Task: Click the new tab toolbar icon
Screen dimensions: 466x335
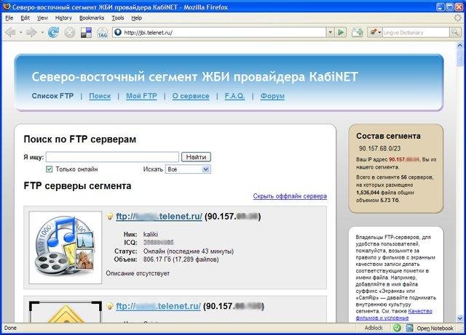Action: (x=358, y=33)
